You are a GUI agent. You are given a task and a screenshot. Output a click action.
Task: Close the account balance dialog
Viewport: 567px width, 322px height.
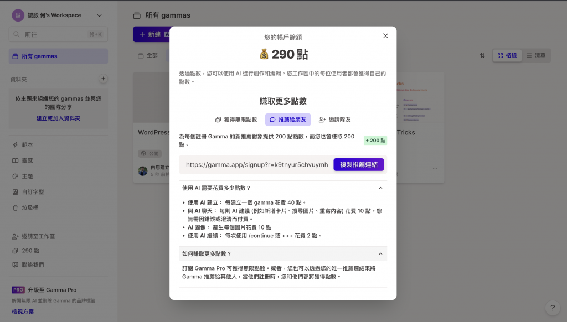pyautogui.click(x=385, y=36)
